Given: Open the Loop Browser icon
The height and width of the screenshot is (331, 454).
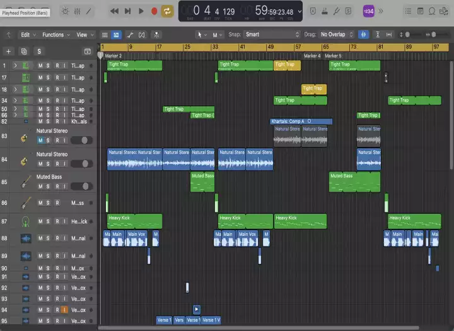Looking at the screenshot, I should click(432, 11).
